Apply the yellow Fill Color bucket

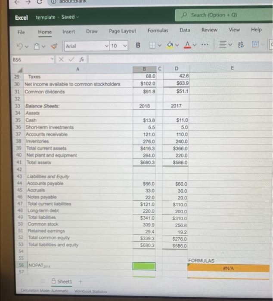(170, 45)
